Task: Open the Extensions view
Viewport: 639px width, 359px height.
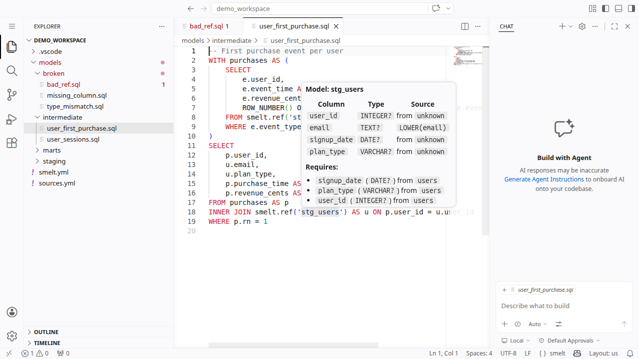Action: (x=12, y=143)
